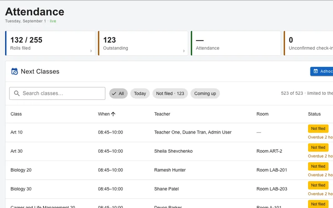Click 08:45–10:00 time in Art 10 row
333x208 pixels.
[x=110, y=132]
